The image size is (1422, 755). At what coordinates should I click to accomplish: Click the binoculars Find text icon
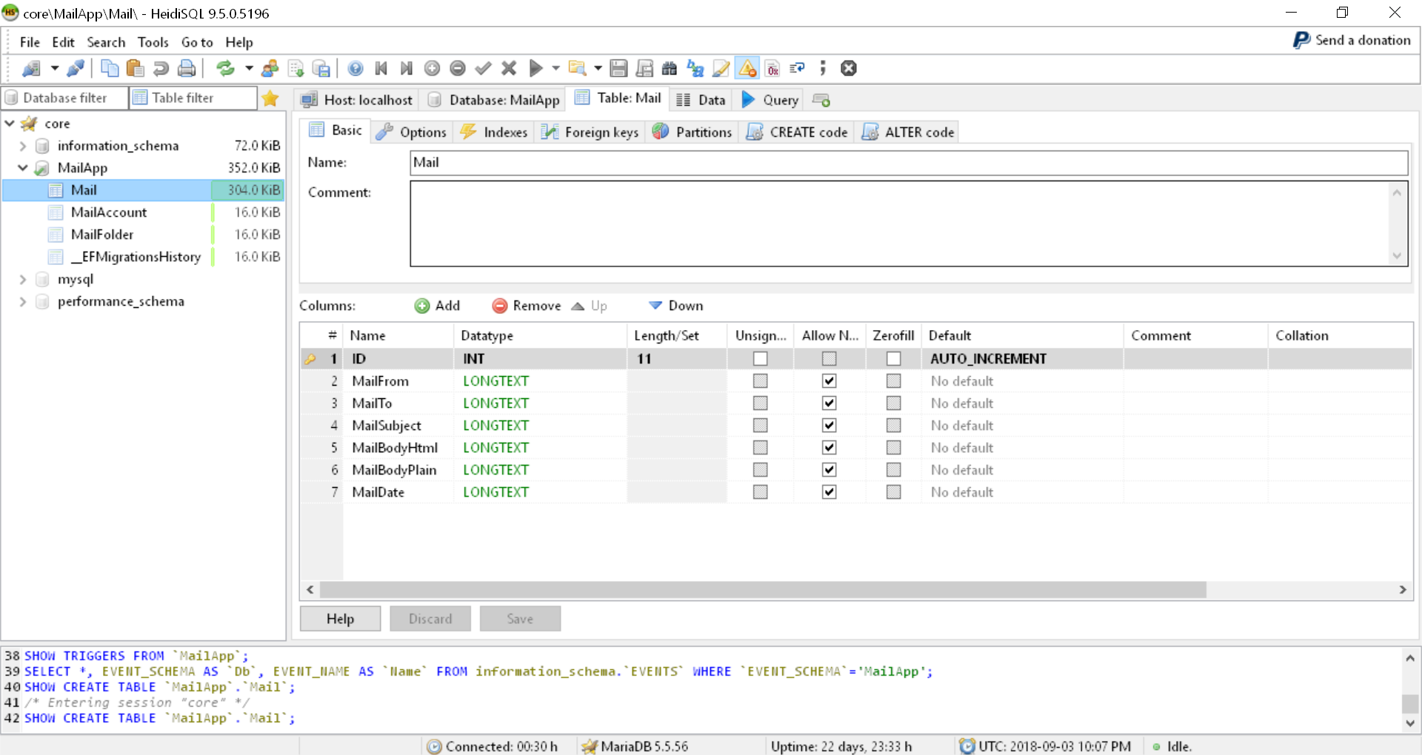coord(670,69)
